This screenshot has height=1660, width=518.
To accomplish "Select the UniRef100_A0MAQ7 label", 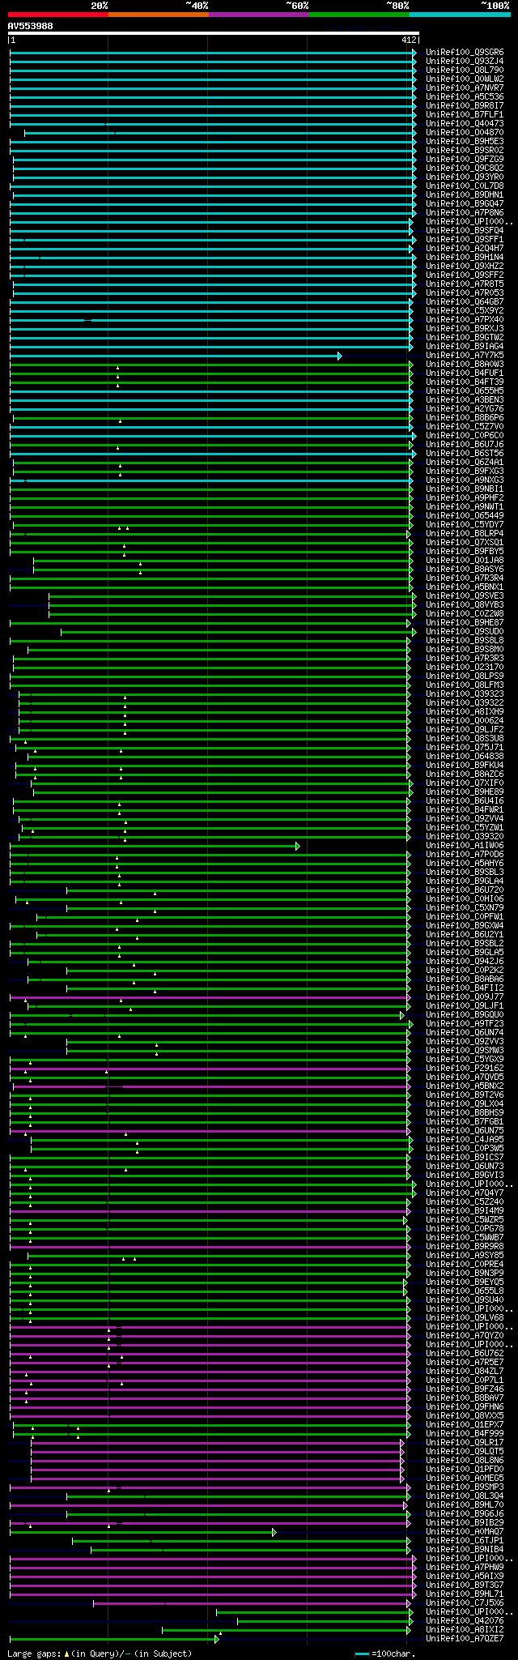I will (x=465, y=1531).
